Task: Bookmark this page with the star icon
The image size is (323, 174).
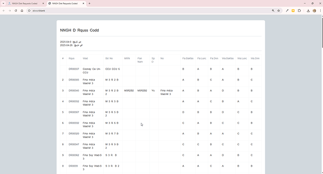Action: [x=279, y=11]
